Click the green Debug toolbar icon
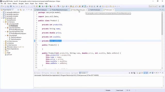This screenshot has height=92, width=165. pyautogui.click(x=43, y=6)
